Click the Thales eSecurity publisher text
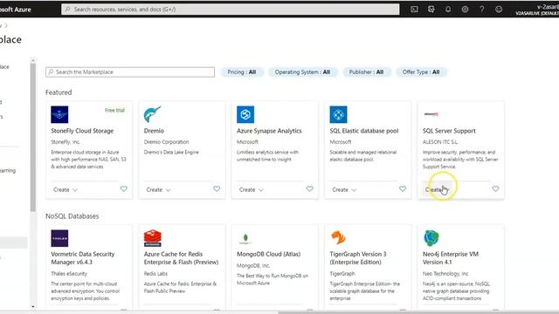 (69, 273)
